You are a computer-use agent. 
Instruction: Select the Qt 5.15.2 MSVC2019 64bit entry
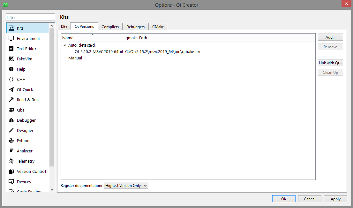point(99,51)
